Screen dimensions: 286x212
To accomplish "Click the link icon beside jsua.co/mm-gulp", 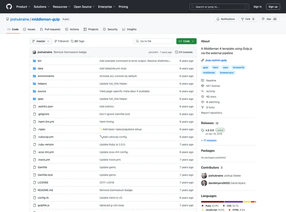I will 202,60.
